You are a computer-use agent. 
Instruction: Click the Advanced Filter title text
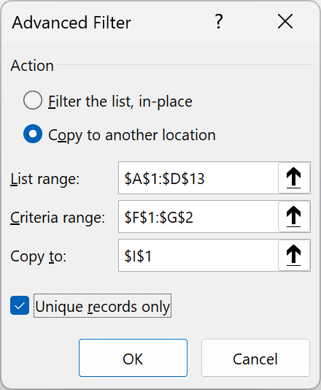click(x=71, y=23)
